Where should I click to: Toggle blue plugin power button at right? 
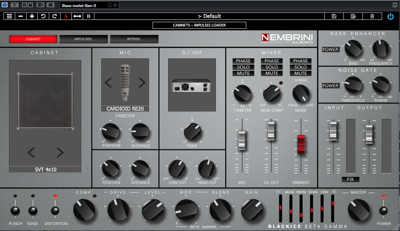391,16
